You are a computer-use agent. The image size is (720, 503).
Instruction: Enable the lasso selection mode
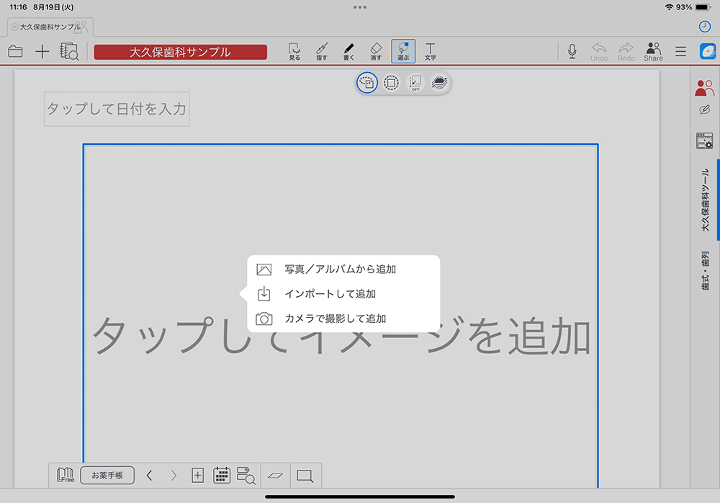367,84
